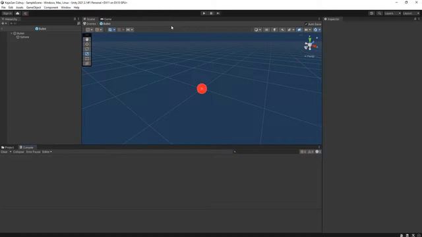The height and width of the screenshot is (237, 422).
Task: Start Play mode with the play button
Action: click(x=204, y=13)
